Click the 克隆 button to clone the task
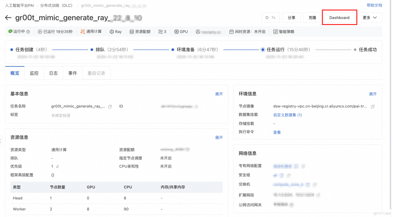The image size is (393, 217). tap(312, 18)
